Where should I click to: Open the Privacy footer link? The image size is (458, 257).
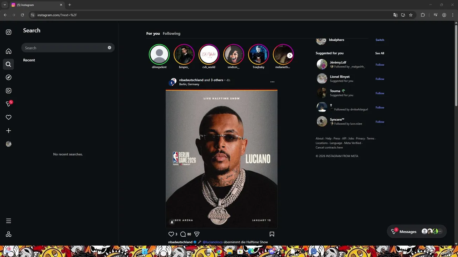click(x=360, y=138)
